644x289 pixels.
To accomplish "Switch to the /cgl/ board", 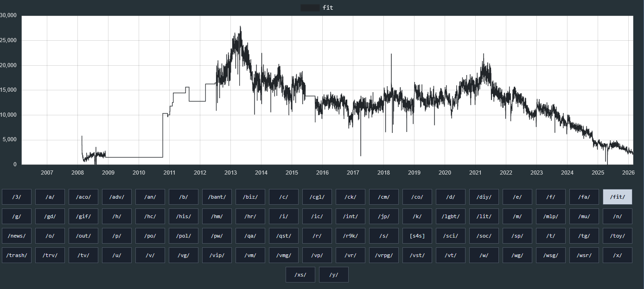I will pyautogui.click(x=317, y=197).
